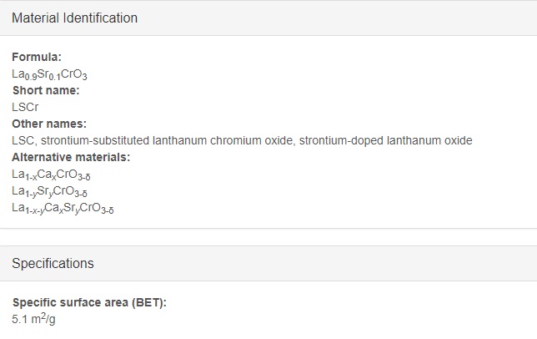This screenshot has height=339, width=537.
Task: Open the La1-ySryCrO3-δ alternative material
Action: point(50,191)
